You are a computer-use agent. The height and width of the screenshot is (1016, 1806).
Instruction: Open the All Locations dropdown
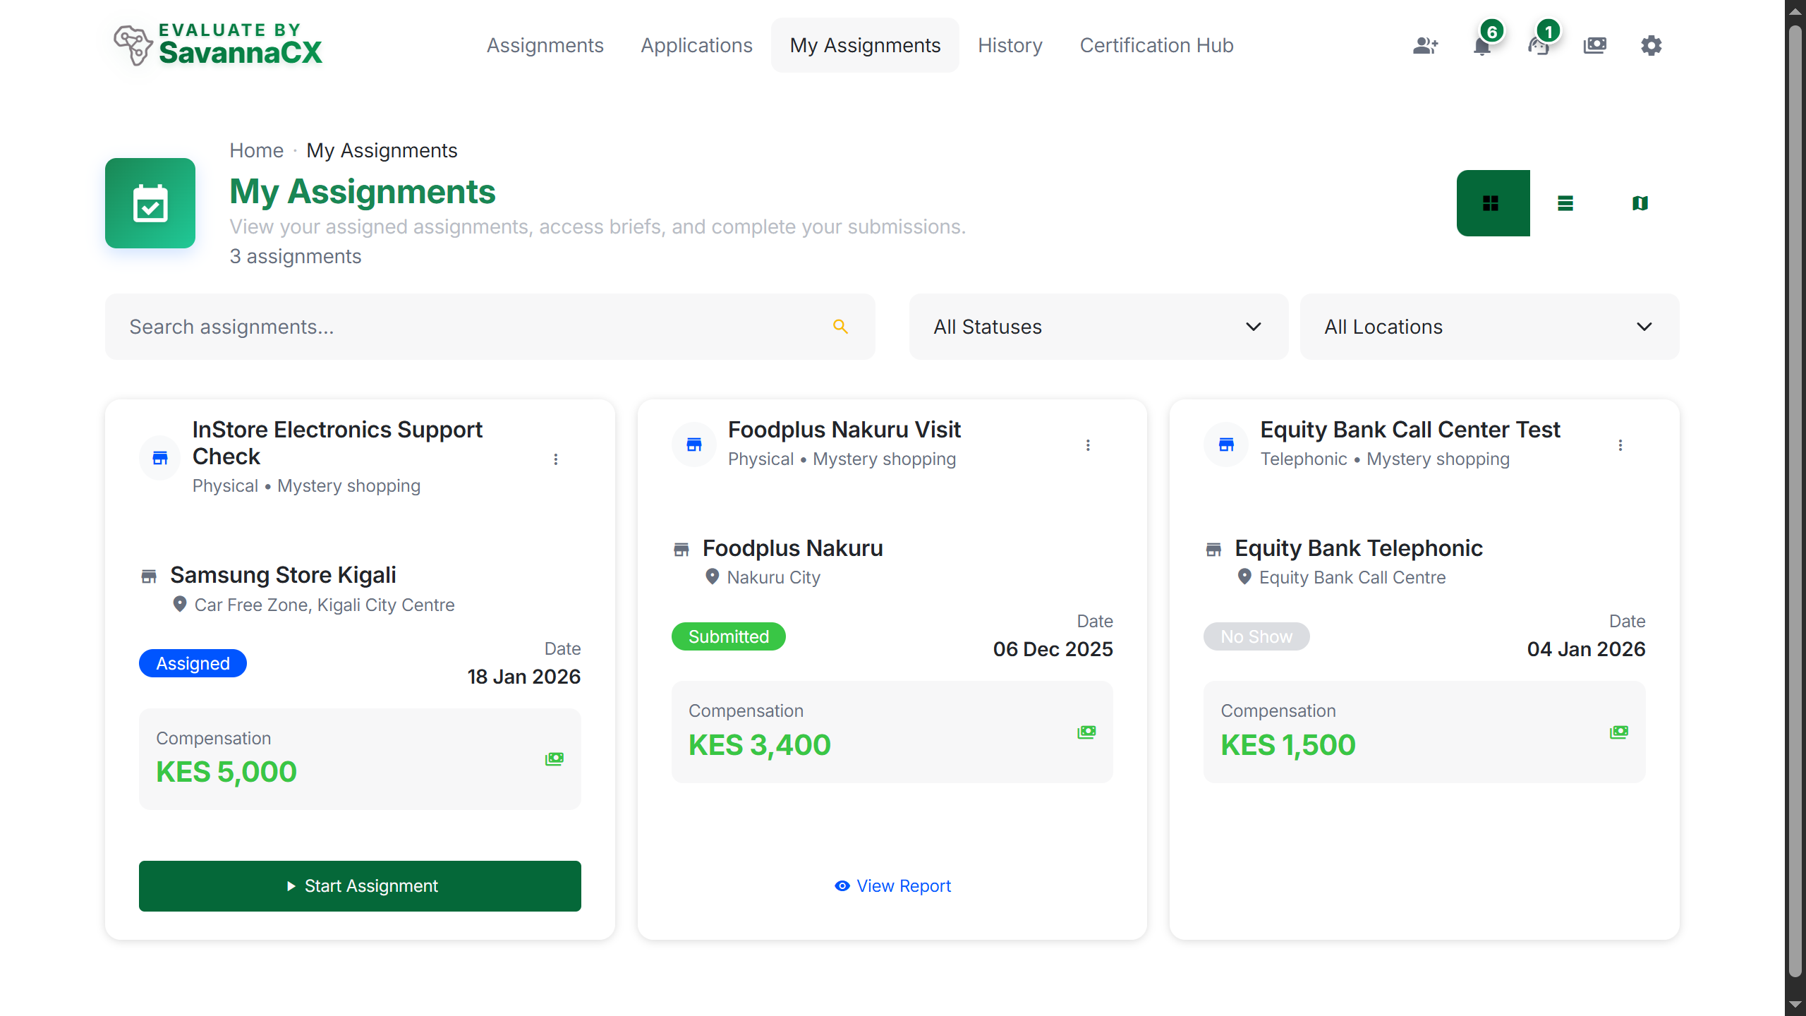[1488, 326]
